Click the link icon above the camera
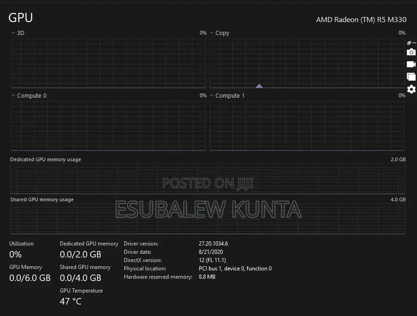Image resolution: width=417 pixels, height=316 pixels. tap(409, 43)
